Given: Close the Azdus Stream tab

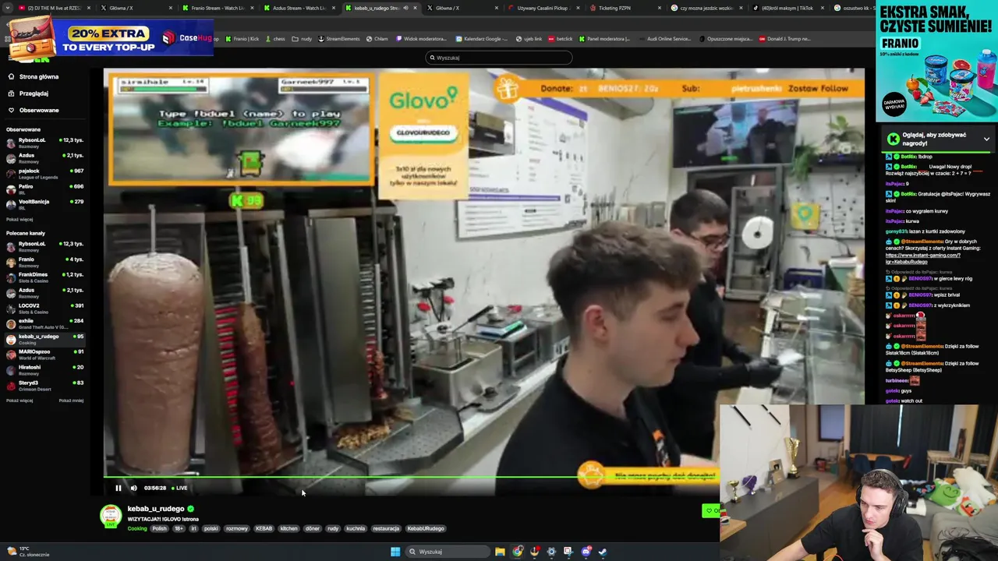Looking at the screenshot, I should click(x=333, y=8).
